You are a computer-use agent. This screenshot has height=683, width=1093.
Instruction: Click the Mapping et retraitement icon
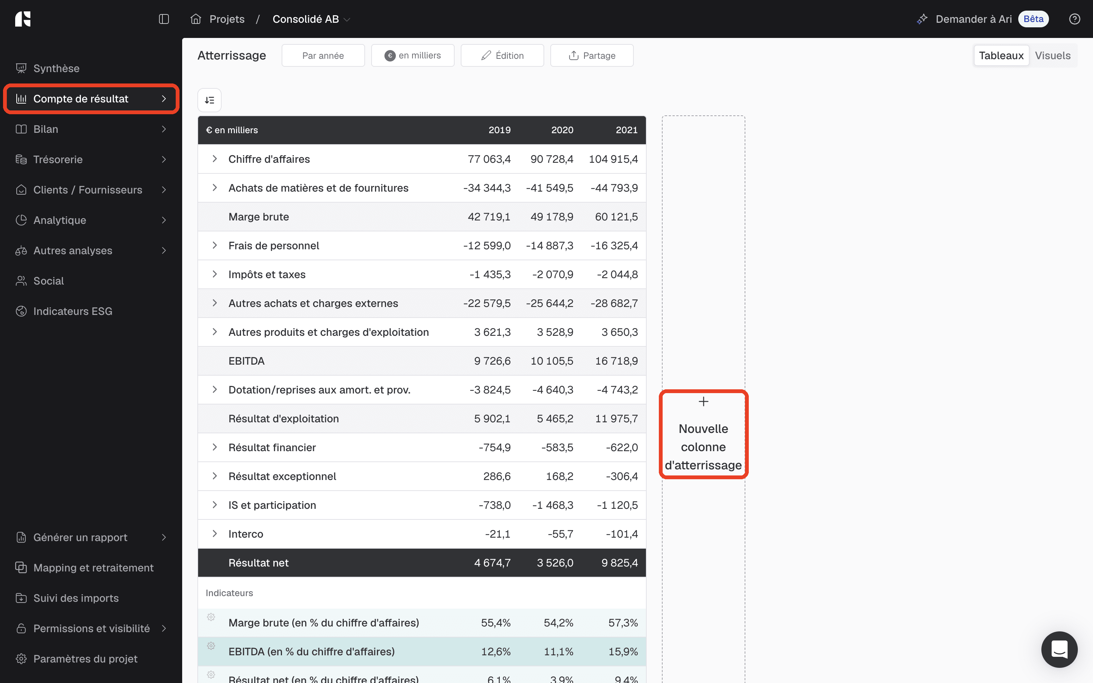coord(21,567)
